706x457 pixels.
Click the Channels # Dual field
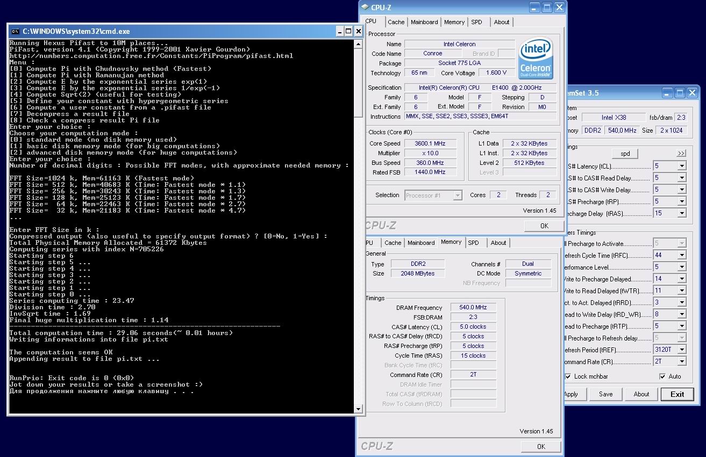528,264
